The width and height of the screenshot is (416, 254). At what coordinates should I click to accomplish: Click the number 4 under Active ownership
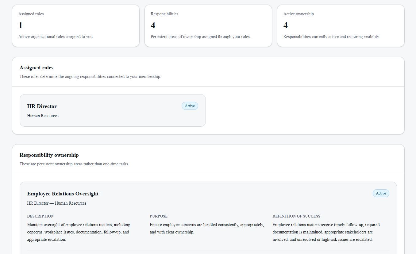[x=286, y=25]
